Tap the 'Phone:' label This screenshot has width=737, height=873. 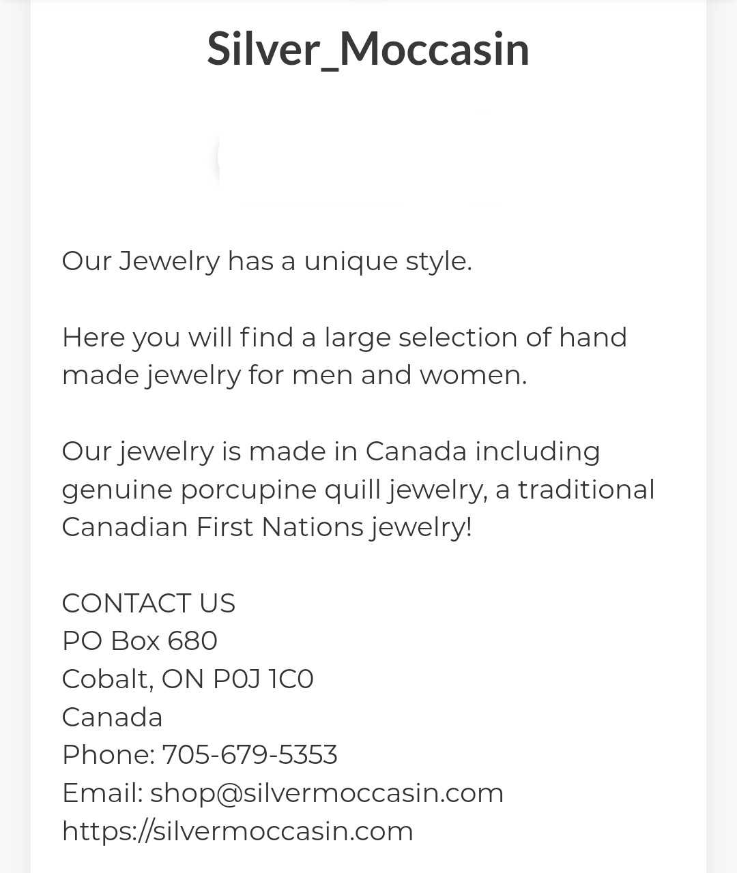click(109, 755)
